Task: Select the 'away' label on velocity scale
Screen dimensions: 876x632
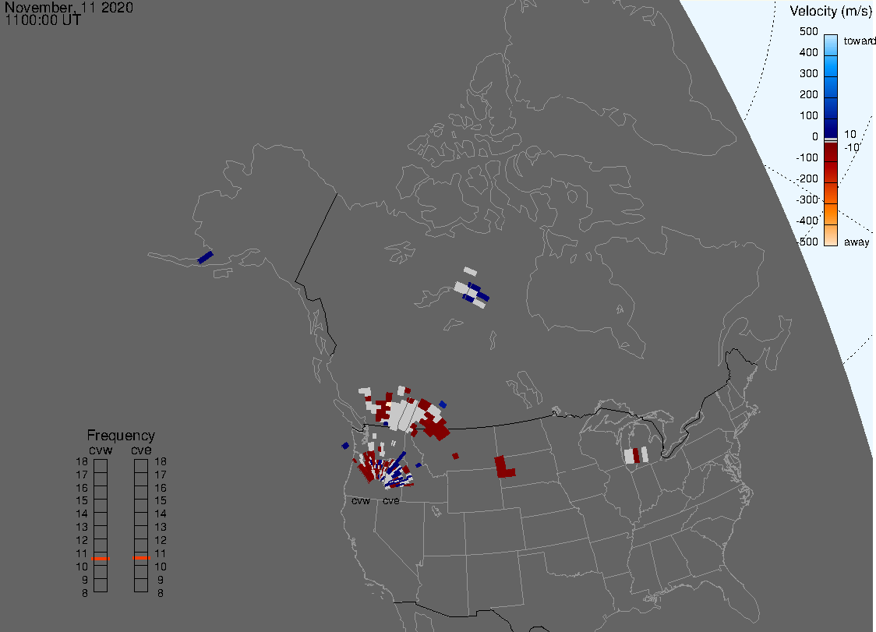Action: 857,242
